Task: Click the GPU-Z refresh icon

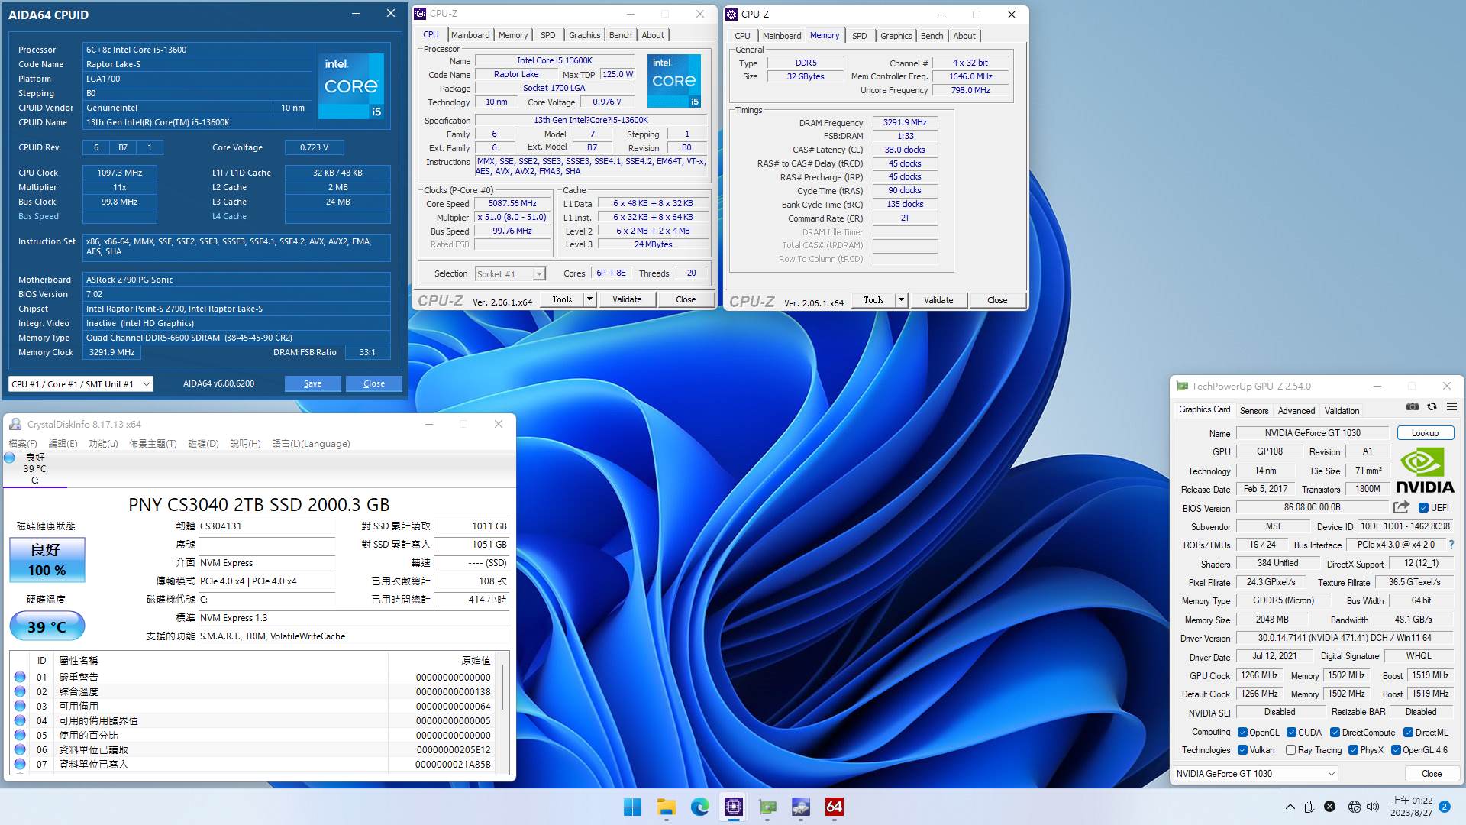Action: click(x=1432, y=407)
